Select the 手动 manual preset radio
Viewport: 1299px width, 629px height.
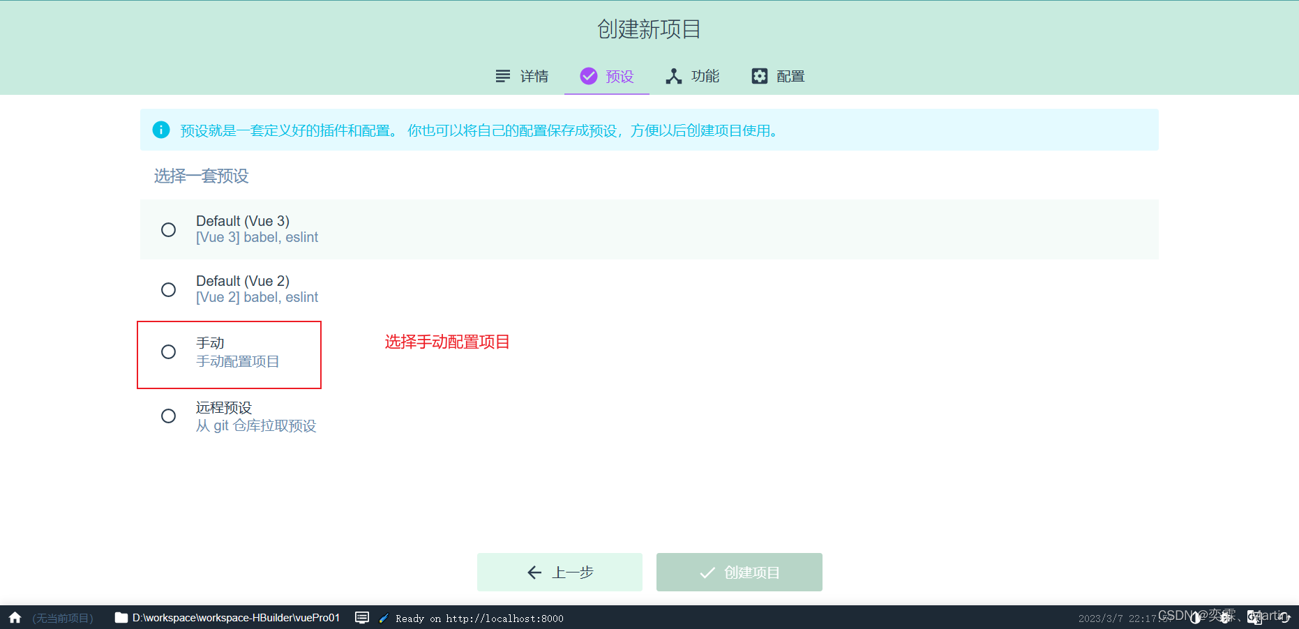click(x=168, y=352)
